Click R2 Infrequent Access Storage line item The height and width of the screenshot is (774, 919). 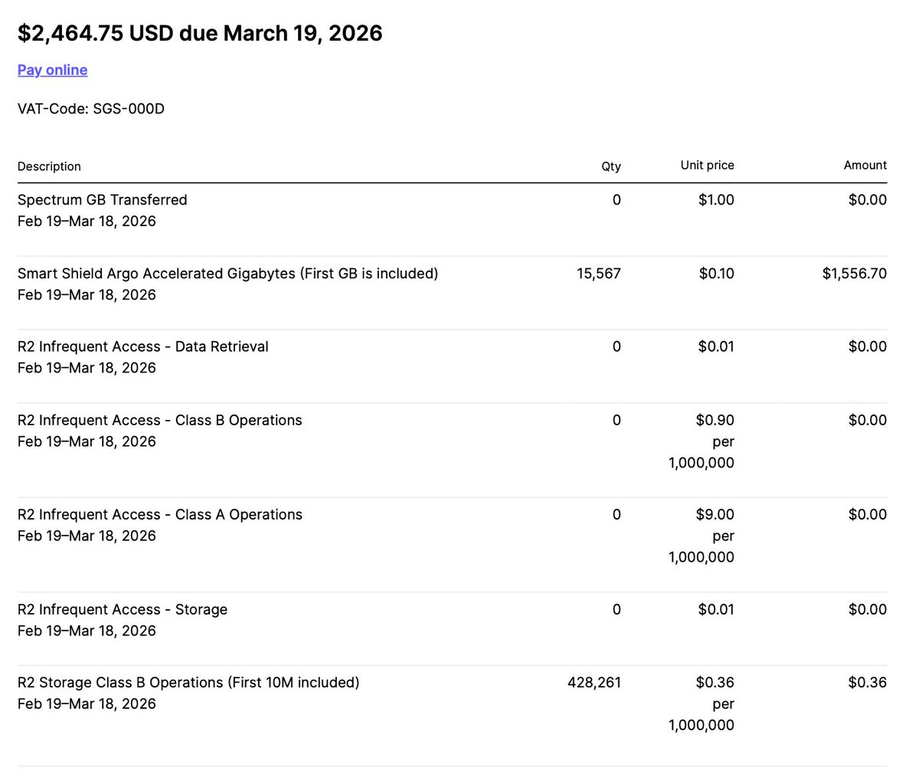point(123,609)
